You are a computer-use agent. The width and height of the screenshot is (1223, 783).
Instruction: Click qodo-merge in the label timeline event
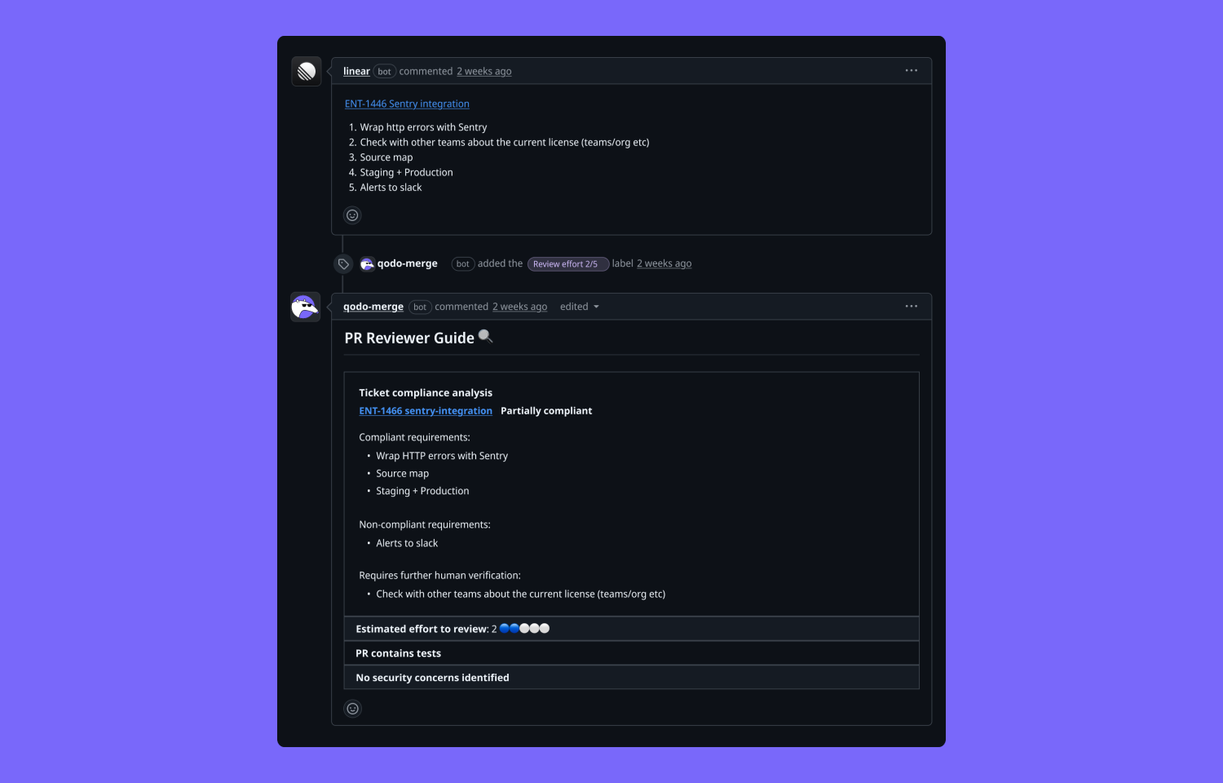coord(407,263)
